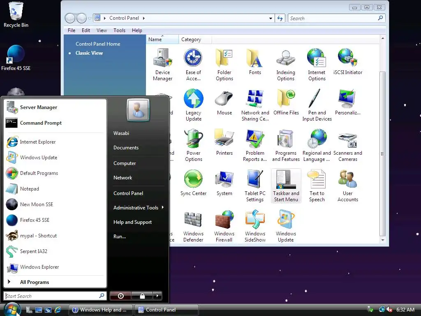
Task: Open the File menu
Action: click(x=72, y=30)
